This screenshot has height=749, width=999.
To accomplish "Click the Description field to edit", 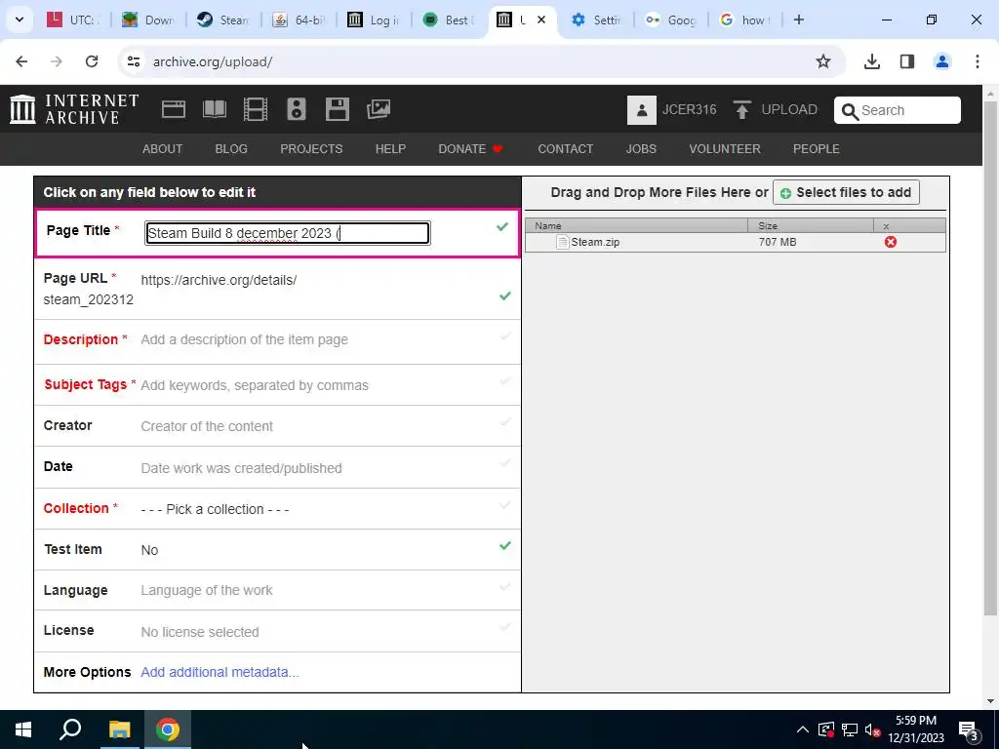I will [278, 340].
